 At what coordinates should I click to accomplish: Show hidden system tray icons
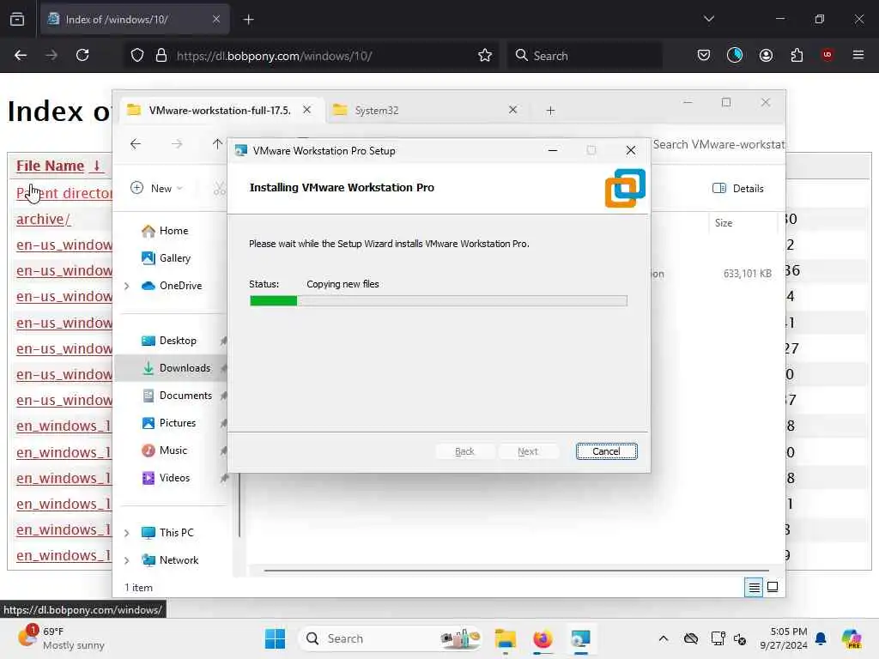(664, 638)
